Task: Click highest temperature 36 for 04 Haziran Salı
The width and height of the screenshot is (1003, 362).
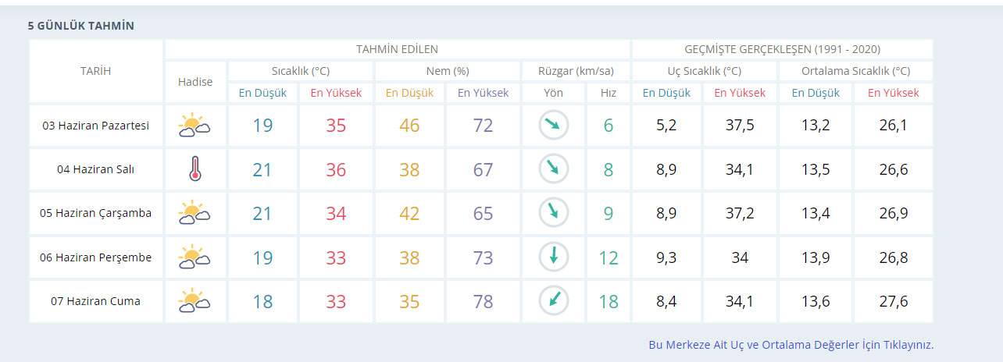Action: (x=336, y=169)
